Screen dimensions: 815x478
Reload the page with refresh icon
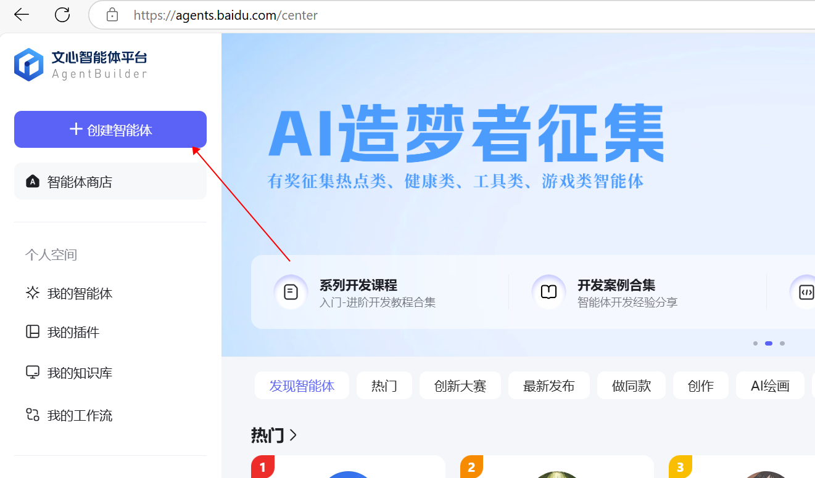click(62, 15)
